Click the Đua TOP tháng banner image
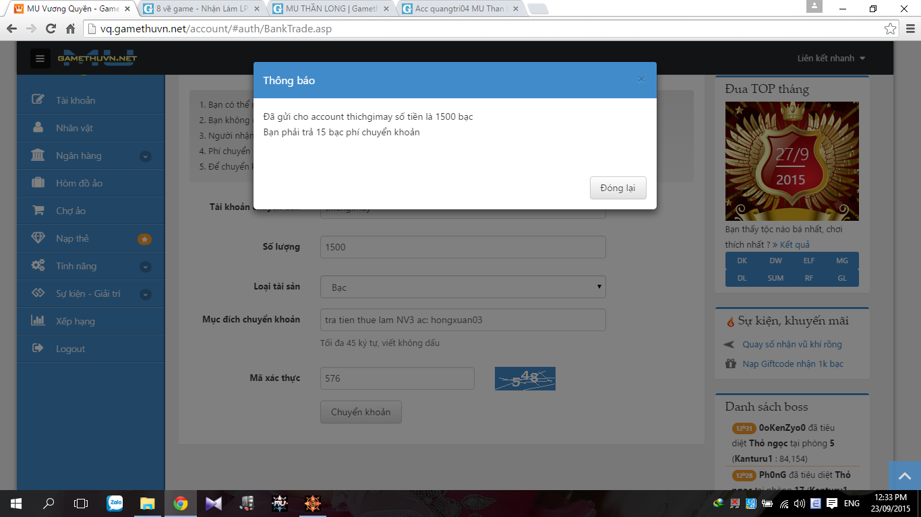The height and width of the screenshot is (517, 921). (792, 162)
